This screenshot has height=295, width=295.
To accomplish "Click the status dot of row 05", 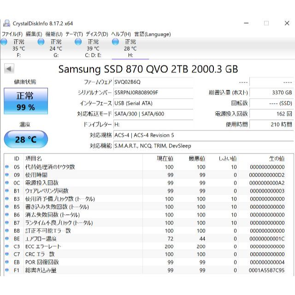I will pos(7,166).
